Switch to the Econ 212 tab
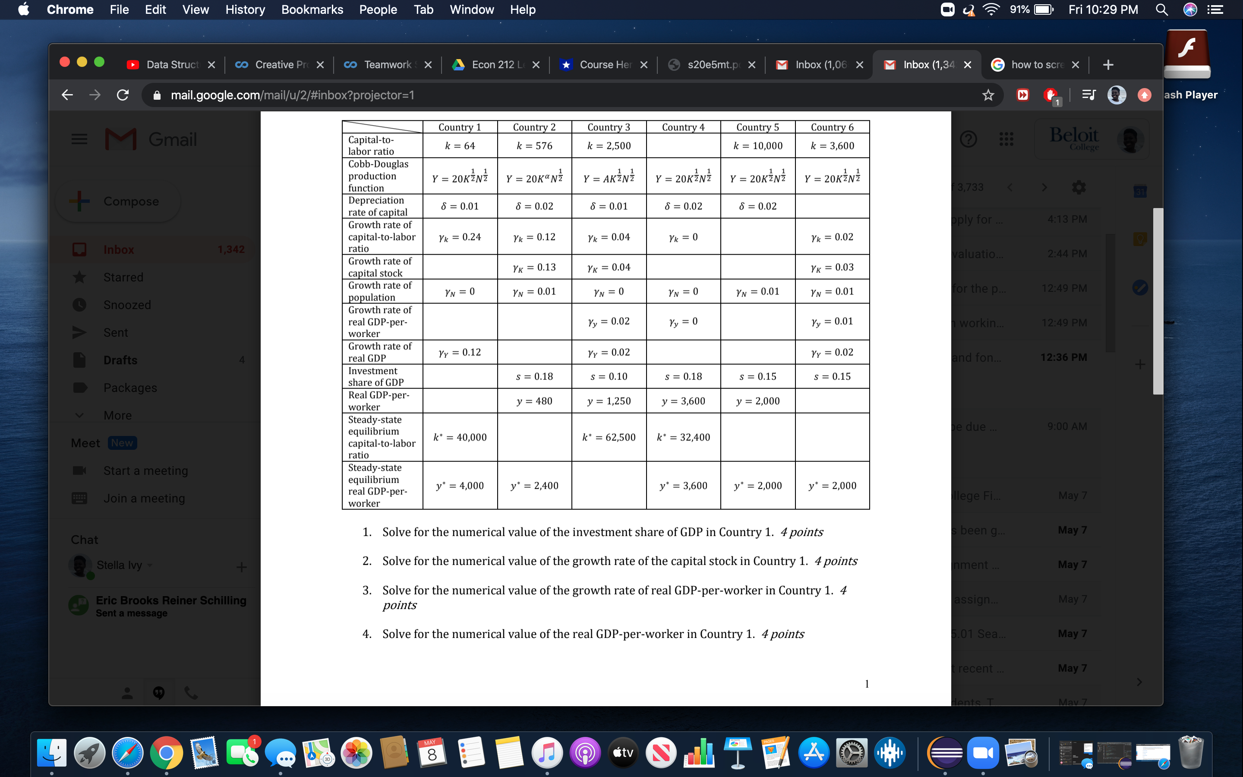 pyautogui.click(x=493, y=64)
